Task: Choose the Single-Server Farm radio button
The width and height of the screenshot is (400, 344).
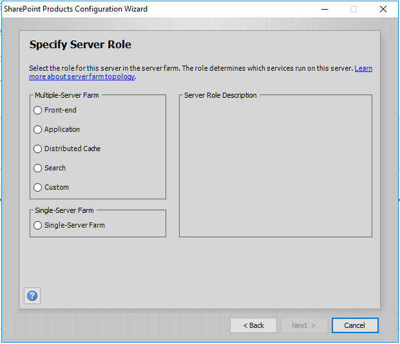Action: pos(38,225)
